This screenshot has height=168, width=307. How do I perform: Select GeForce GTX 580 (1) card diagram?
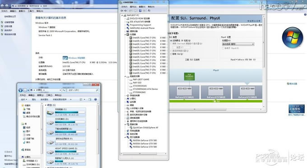[185, 92]
